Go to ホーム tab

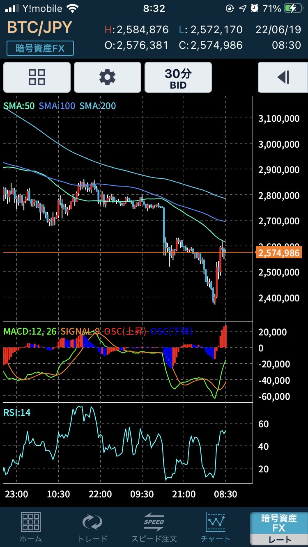[30, 527]
